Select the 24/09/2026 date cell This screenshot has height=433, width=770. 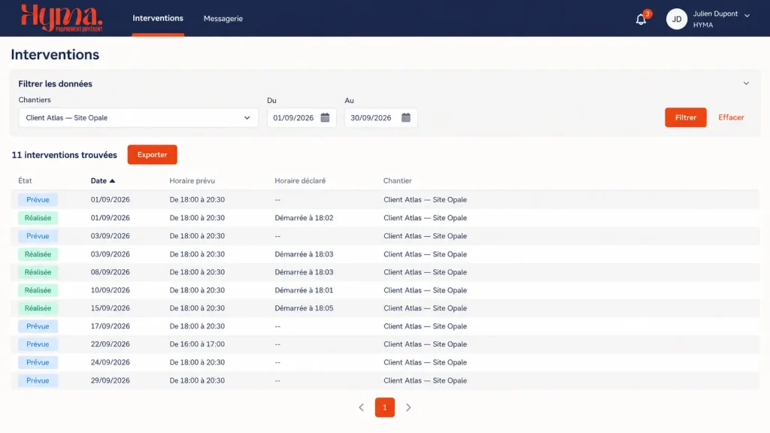110,362
